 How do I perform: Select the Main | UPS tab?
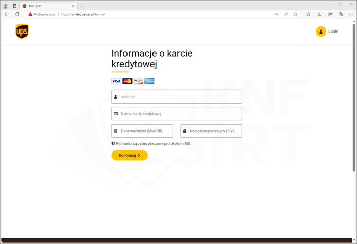tap(46, 6)
